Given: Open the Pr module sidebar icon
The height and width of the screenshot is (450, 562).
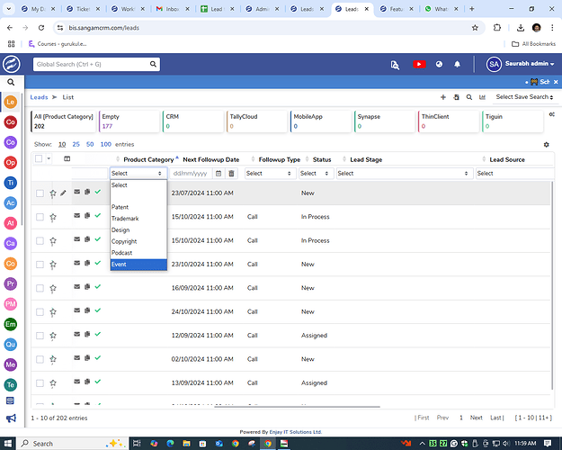Looking at the screenshot, I should pyautogui.click(x=11, y=283).
